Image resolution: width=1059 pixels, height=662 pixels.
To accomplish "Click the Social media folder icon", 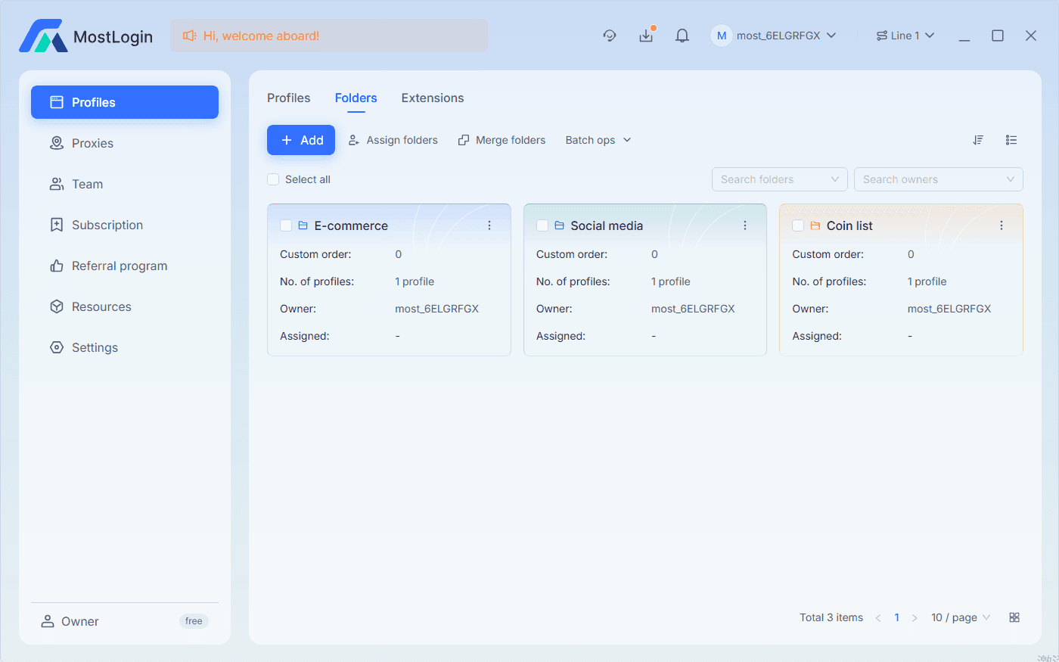I will point(560,225).
